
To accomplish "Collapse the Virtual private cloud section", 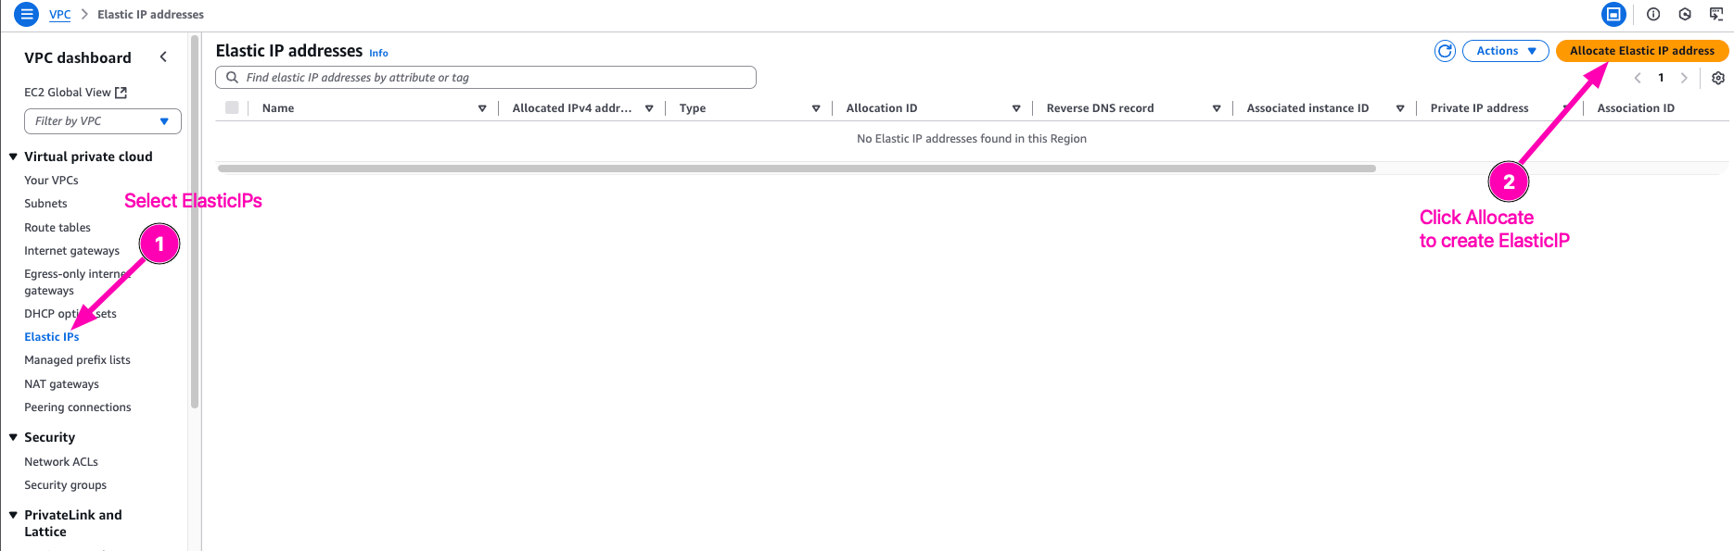I will click(x=13, y=157).
